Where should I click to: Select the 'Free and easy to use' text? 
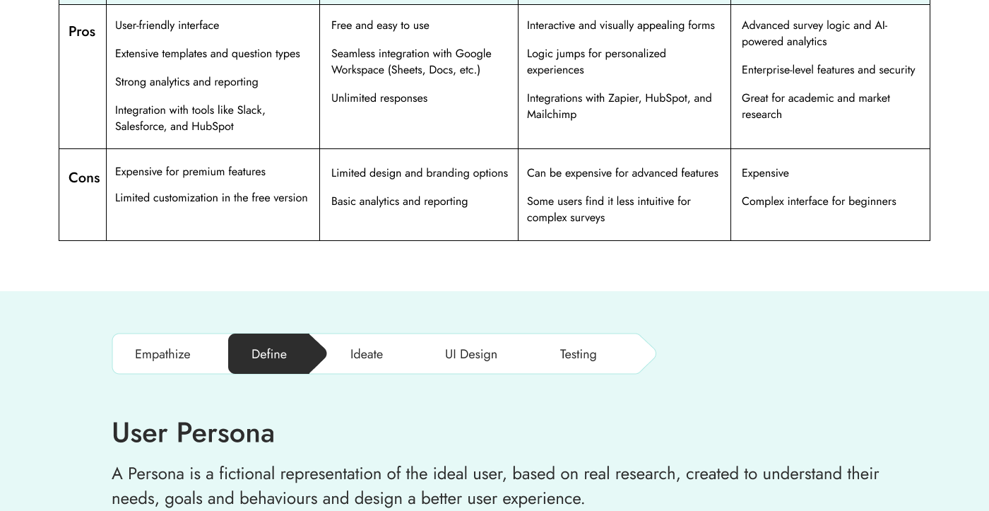click(380, 25)
